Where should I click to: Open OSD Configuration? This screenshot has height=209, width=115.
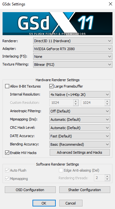click(x=30, y=190)
